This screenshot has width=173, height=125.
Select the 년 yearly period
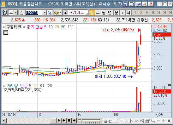click(110, 13)
